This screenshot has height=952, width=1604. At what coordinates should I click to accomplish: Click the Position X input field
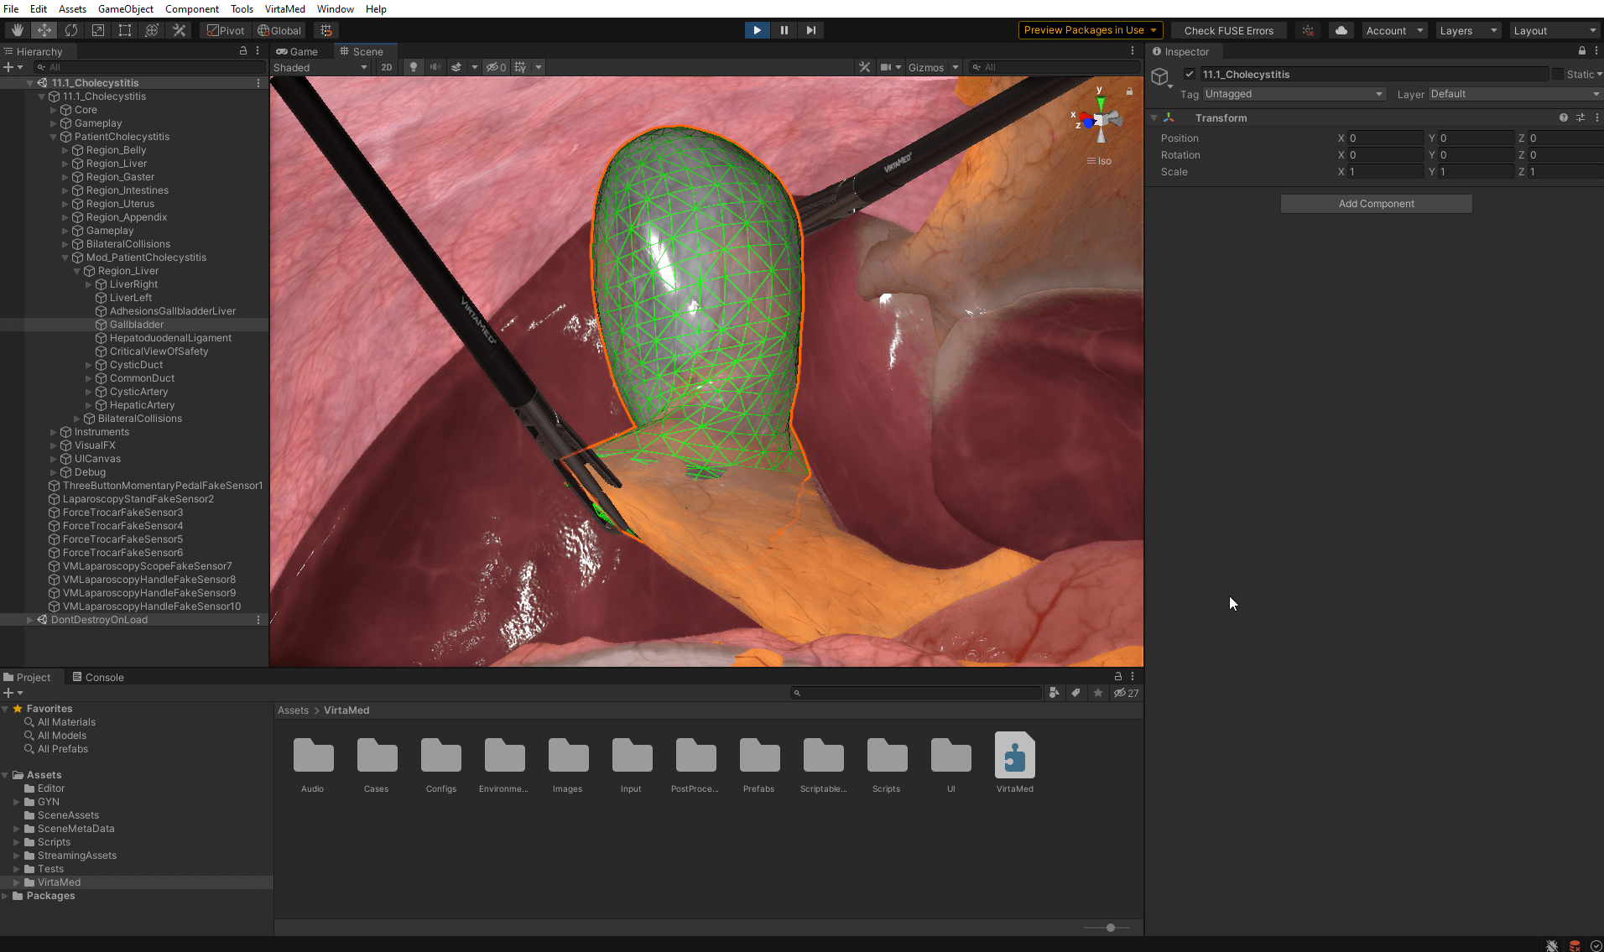[x=1385, y=138]
